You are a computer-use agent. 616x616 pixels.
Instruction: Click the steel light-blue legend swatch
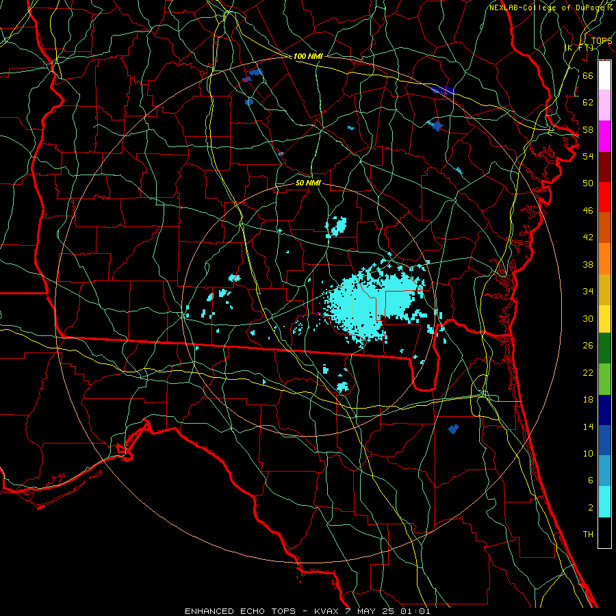(604, 471)
